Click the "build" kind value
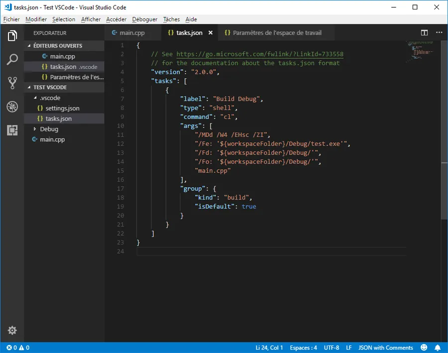 click(236, 198)
